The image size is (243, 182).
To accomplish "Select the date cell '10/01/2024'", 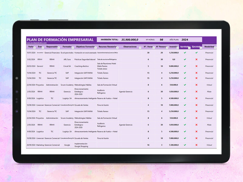I will coord(31,52).
